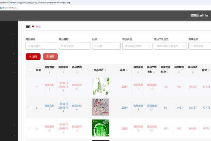Open the cosmetics photo thumbnail in row 2
The height and width of the screenshot is (141, 211).
(101, 107)
